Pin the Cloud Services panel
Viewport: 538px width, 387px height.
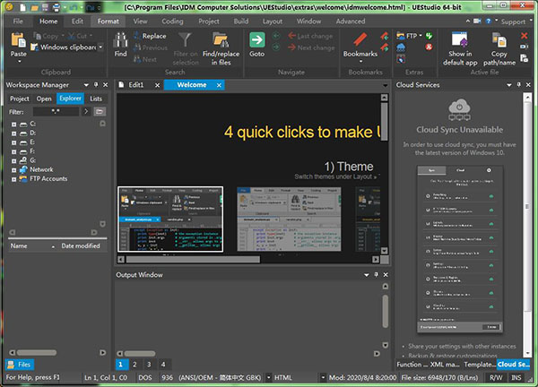coord(519,85)
